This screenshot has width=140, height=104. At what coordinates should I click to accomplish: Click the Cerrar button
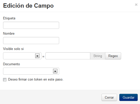[x=109, y=97]
